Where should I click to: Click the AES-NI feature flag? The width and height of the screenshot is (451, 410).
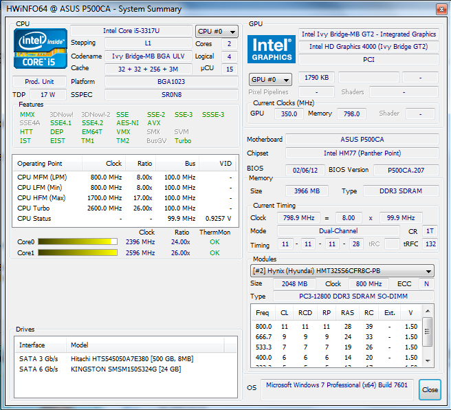coord(127,123)
